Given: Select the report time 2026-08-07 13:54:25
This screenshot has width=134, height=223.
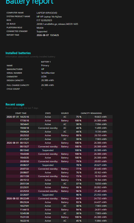Looking at the screenshot, I should [x=48, y=35].
